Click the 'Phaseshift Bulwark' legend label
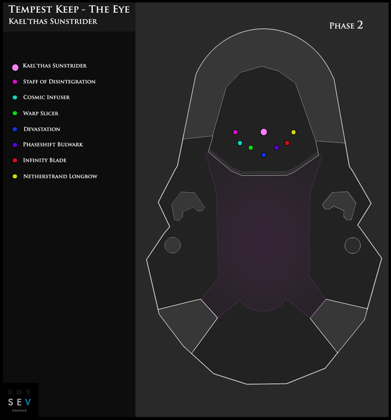391x420 pixels. pyautogui.click(x=53, y=144)
